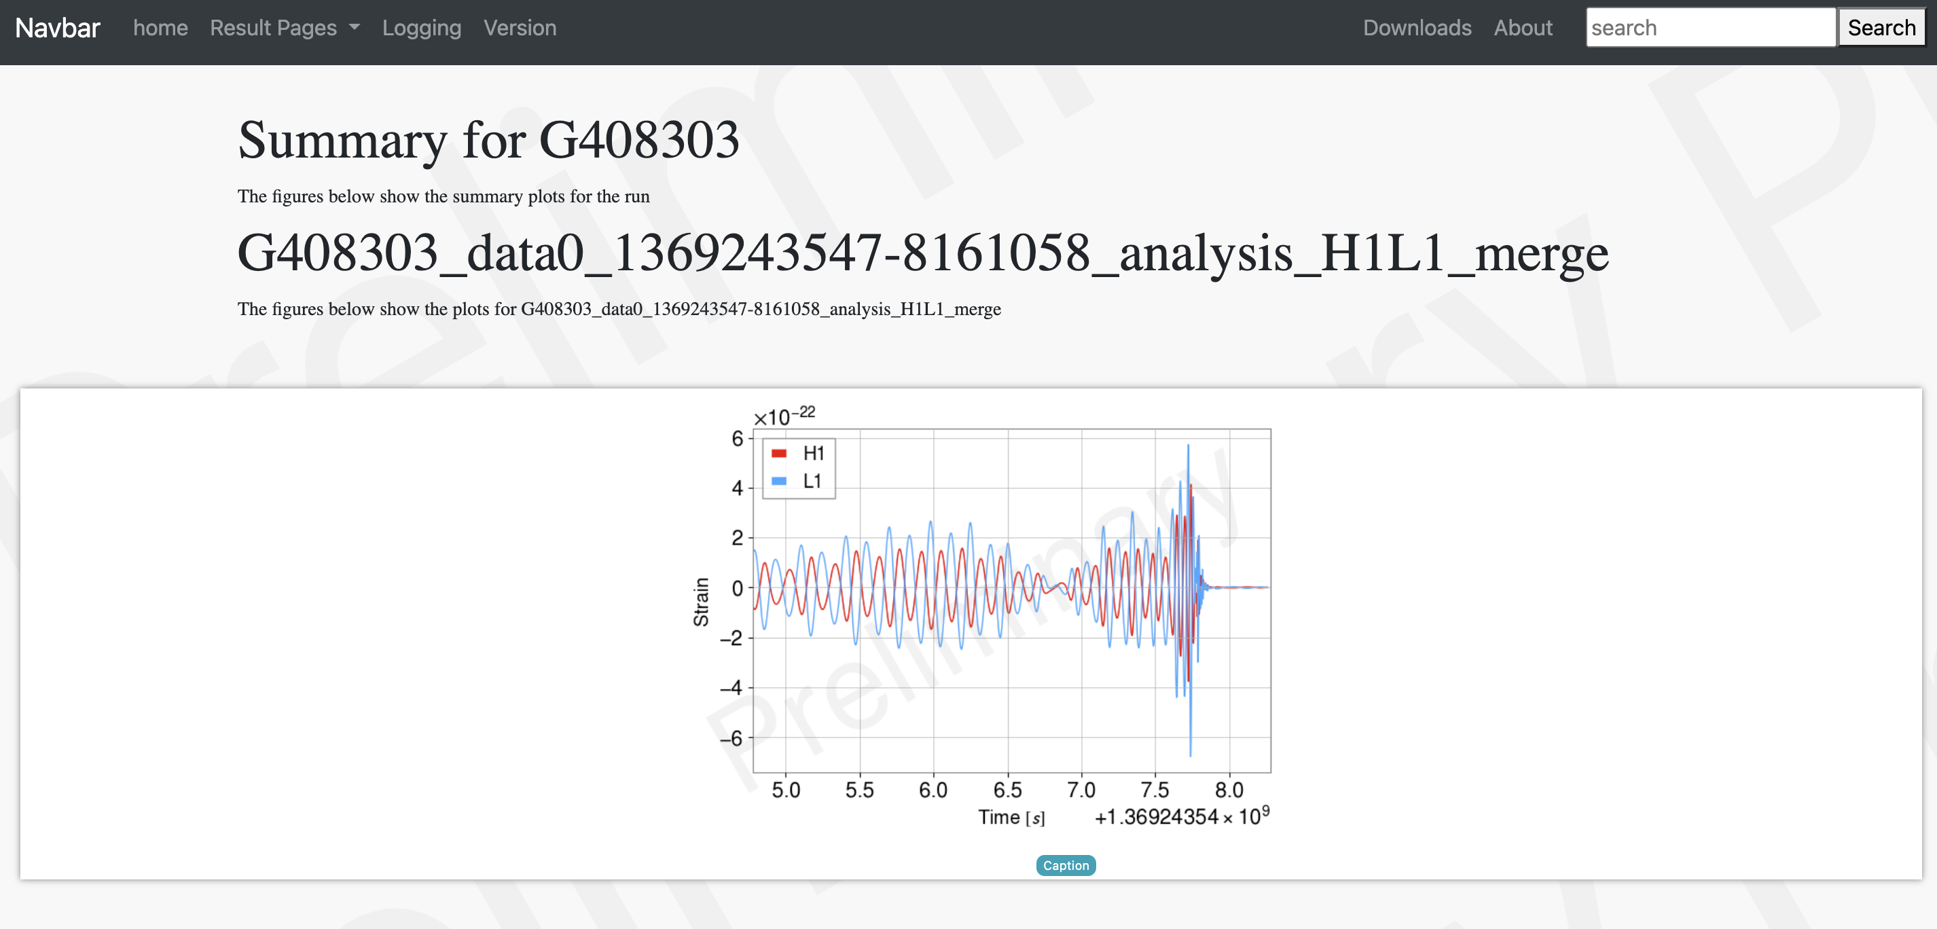Viewport: 1937px width, 929px height.
Task: Click the '+1.36924354 × 10⁹' offset text
Action: click(x=1182, y=816)
